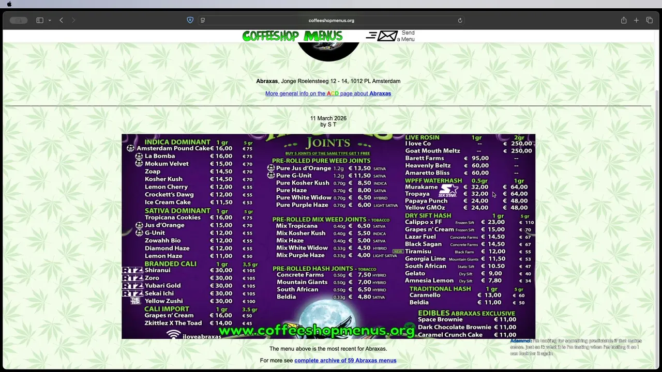This screenshot has width=662, height=372.
Task: Open the page reader icon in address bar
Action: (x=203, y=20)
